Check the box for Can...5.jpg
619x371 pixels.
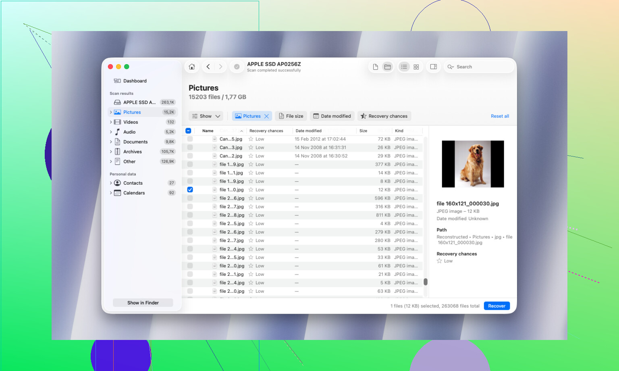[190, 139]
